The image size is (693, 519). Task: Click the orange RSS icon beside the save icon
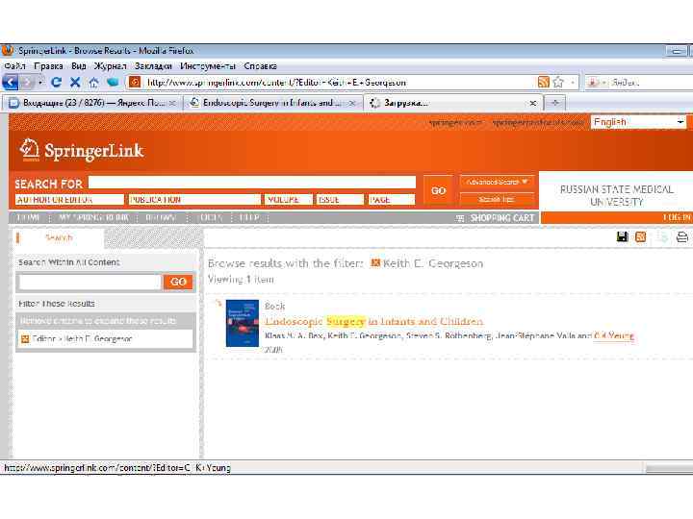(641, 237)
